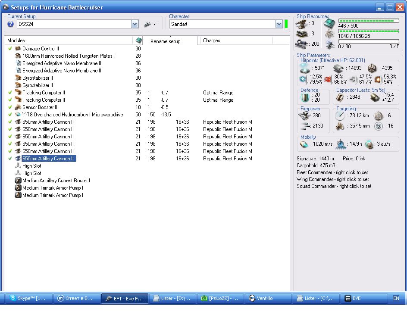Toggle the Sensor Booster II active checkmark
Image resolution: width=407 pixels, height=334 pixels.
pyautogui.click(x=10, y=107)
